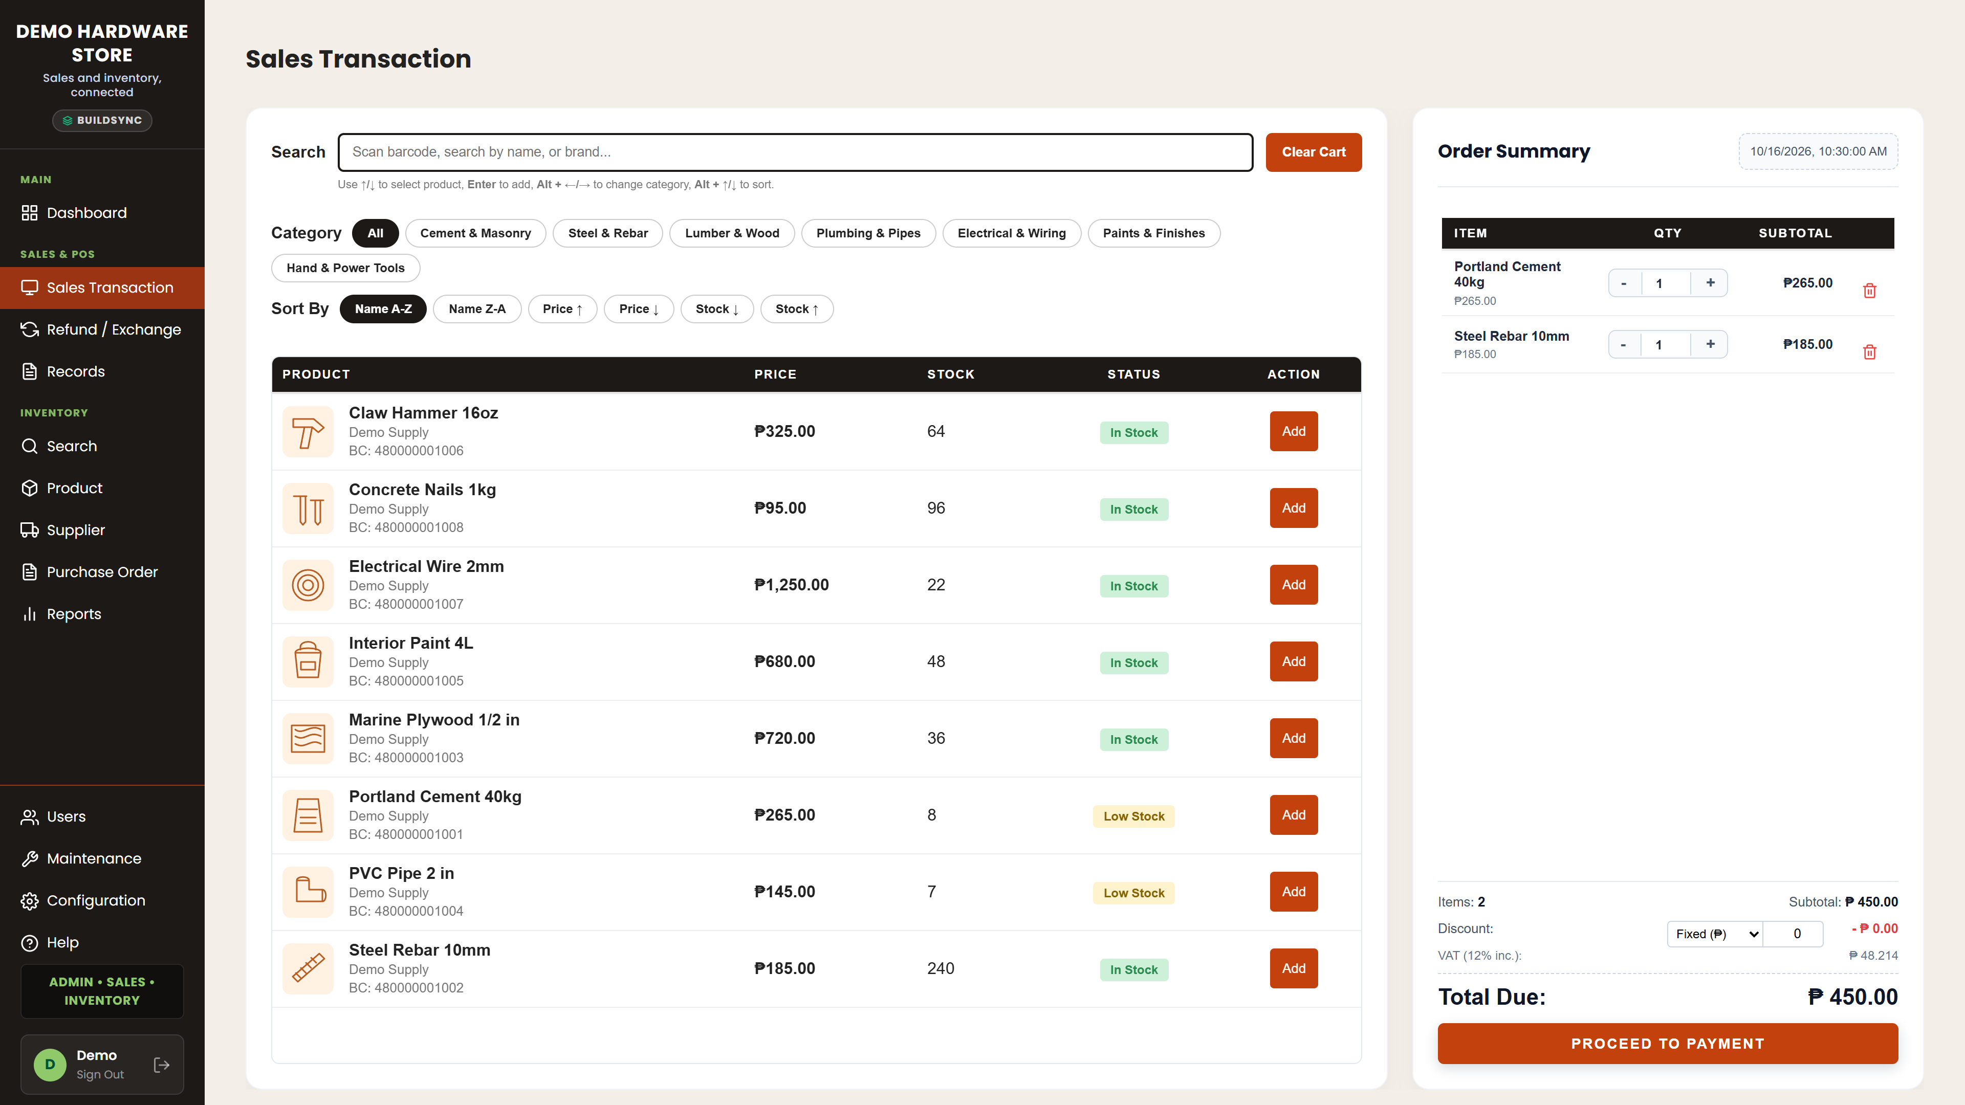Click the PVC Pipe thumbnail
The height and width of the screenshot is (1105, 1965).
pyautogui.click(x=308, y=892)
